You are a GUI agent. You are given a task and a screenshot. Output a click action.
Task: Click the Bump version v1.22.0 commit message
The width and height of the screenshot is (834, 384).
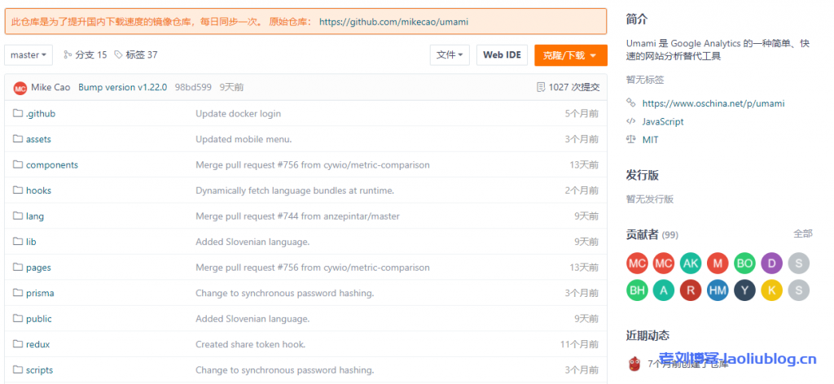pyautogui.click(x=122, y=87)
